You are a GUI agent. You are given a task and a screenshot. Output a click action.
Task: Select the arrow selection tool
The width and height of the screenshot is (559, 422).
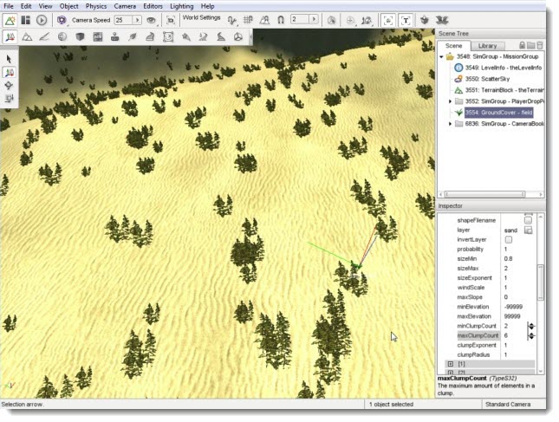coord(9,58)
